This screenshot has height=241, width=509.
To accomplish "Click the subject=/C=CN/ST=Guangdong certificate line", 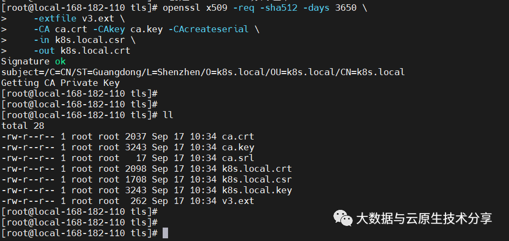I will [203, 72].
